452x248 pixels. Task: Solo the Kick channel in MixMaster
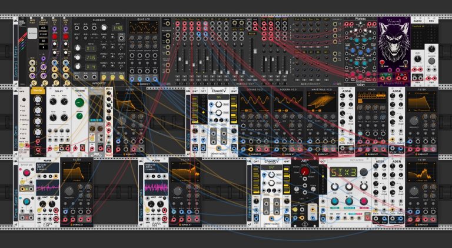[177, 80]
